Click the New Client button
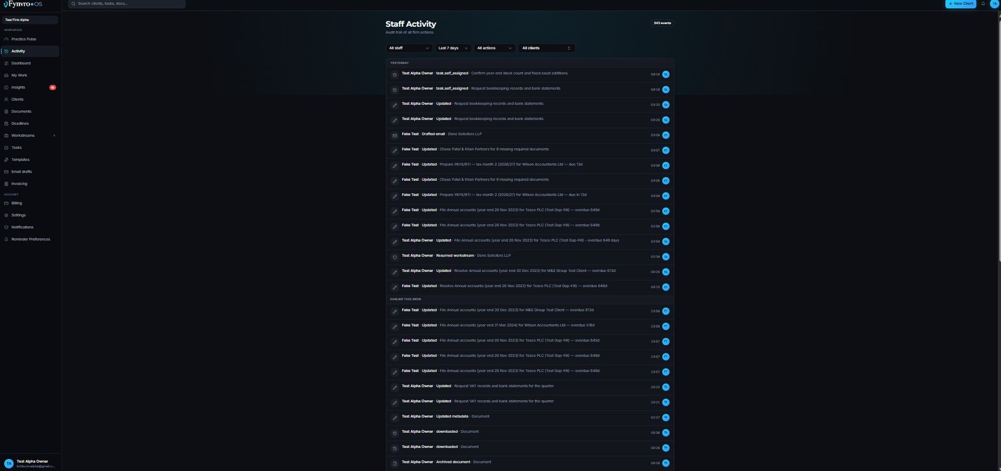Viewport: 1001px width, 471px height. pyautogui.click(x=960, y=4)
